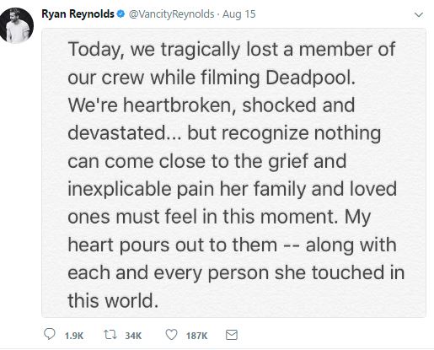Click the 34K retweets count
The height and width of the screenshot is (350, 434).
click(133, 336)
